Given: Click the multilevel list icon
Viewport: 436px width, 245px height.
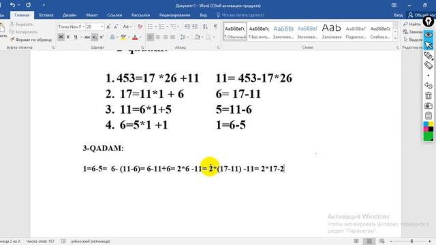Looking at the screenshot, I should (174, 27).
